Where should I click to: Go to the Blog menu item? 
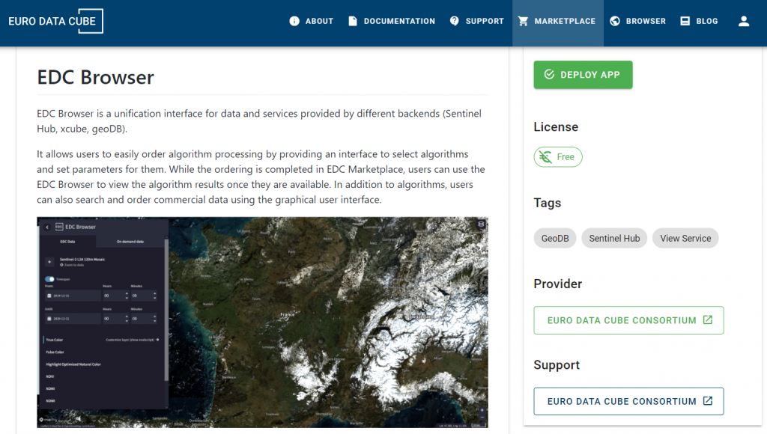tap(699, 21)
